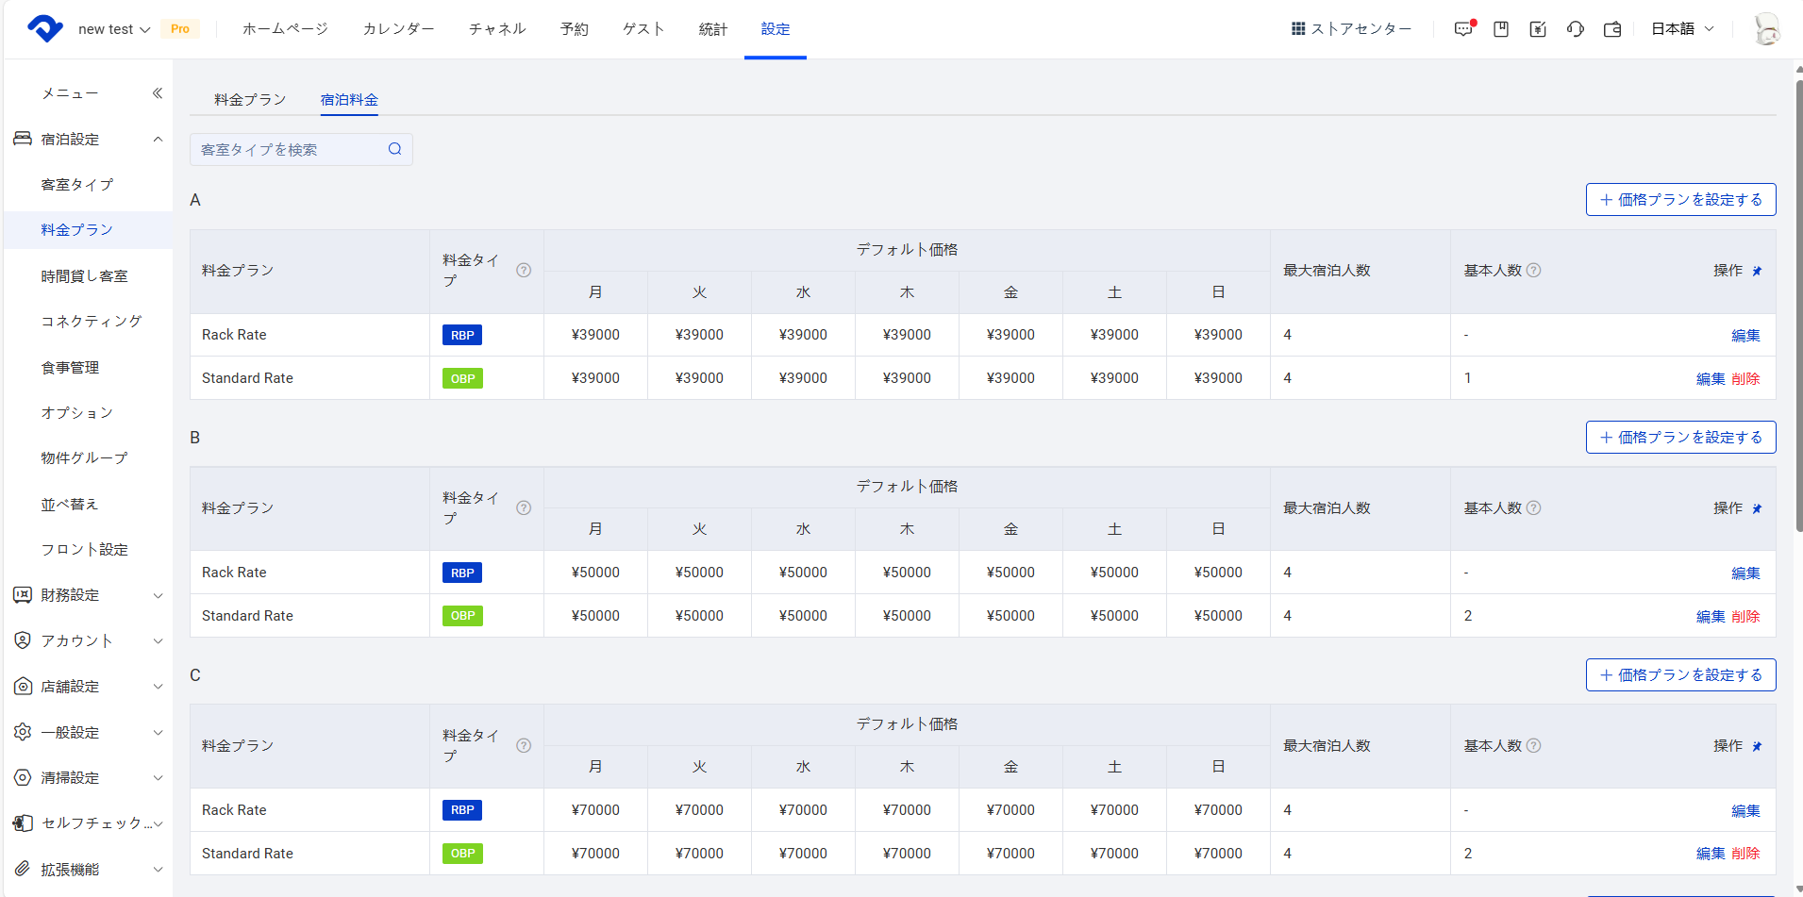
Task: Switch to the 料金プラン tab
Action: click(x=250, y=100)
